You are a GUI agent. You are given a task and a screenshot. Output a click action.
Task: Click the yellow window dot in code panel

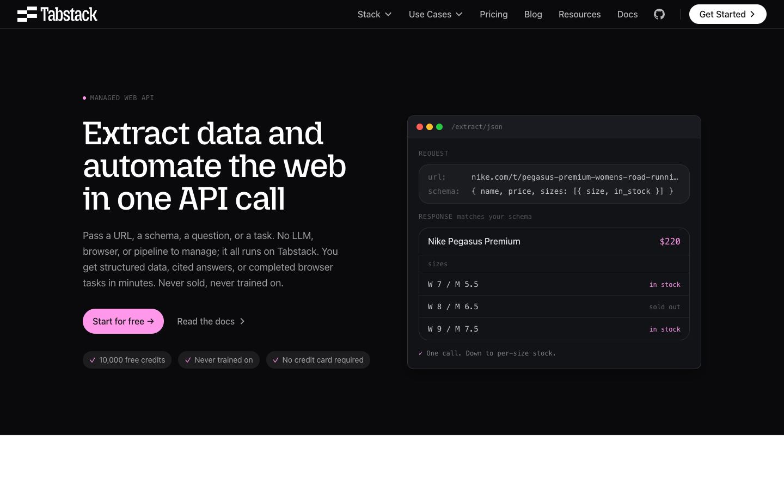(x=430, y=127)
